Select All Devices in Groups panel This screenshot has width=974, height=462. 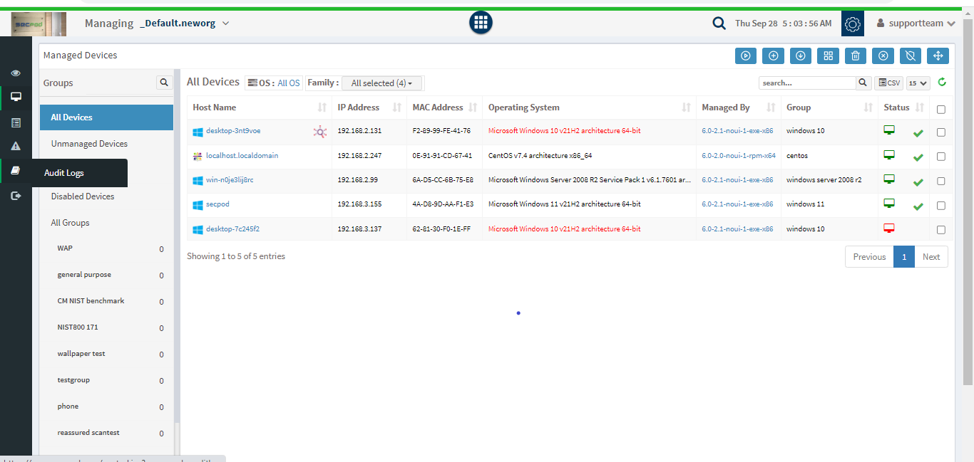point(106,117)
